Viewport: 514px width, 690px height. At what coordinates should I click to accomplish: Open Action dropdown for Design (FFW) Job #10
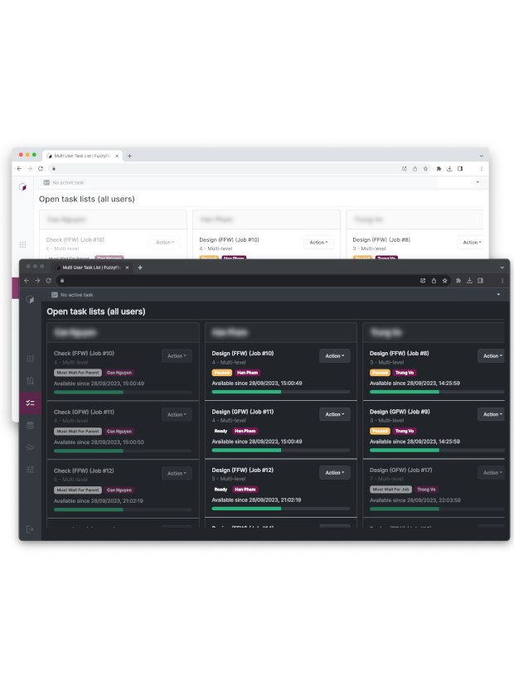coord(335,355)
